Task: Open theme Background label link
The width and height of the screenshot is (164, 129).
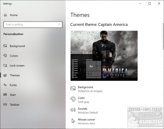Action: pyautogui.click(x=85, y=87)
